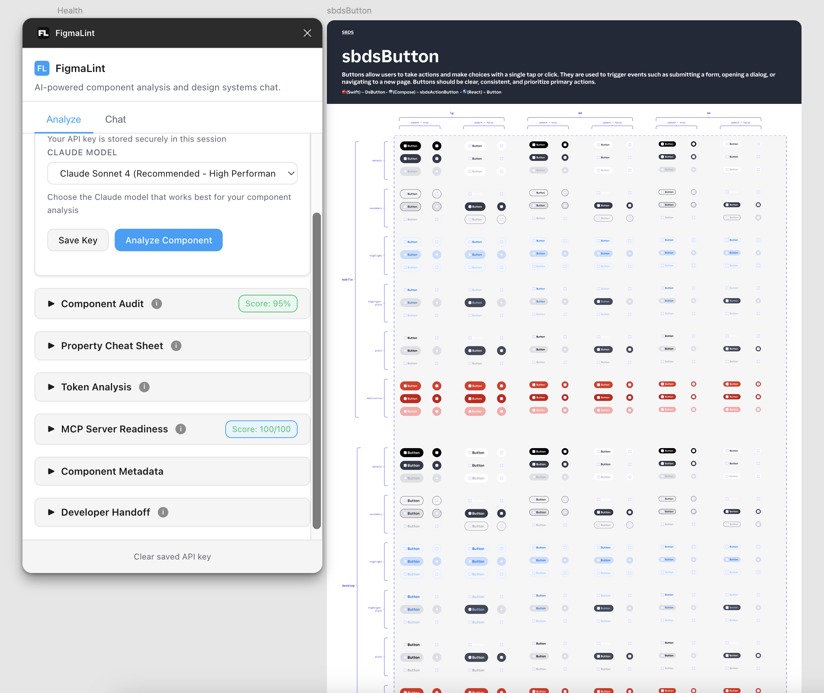Click 'Your API key is stored securely' text
Image resolution: width=824 pixels, height=693 pixels.
[137, 139]
